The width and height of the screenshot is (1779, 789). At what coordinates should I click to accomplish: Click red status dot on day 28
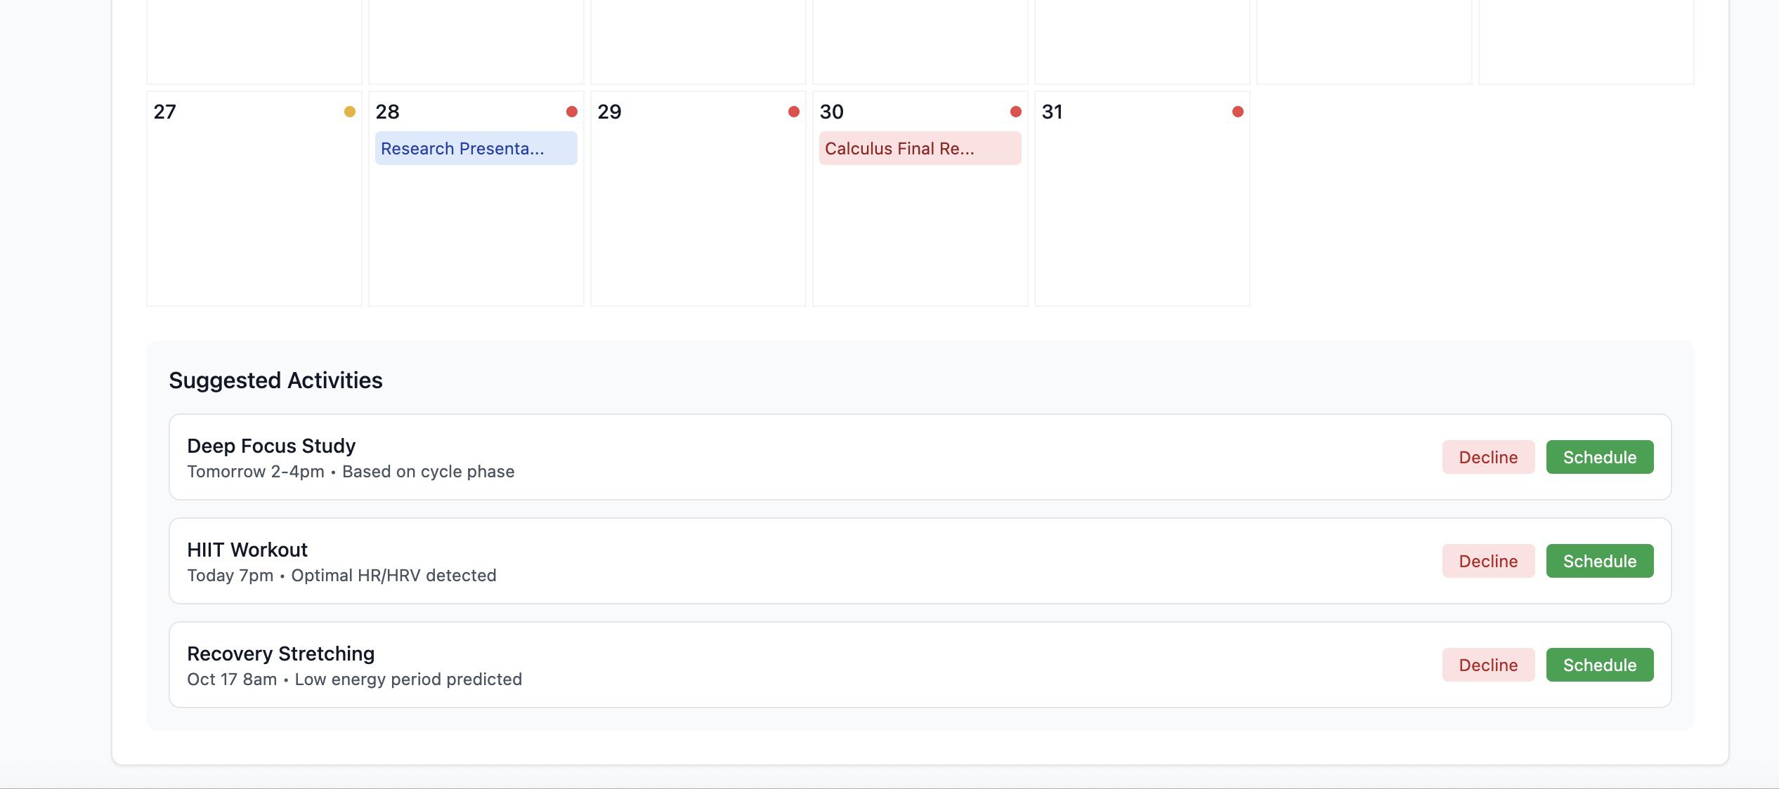tap(571, 112)
